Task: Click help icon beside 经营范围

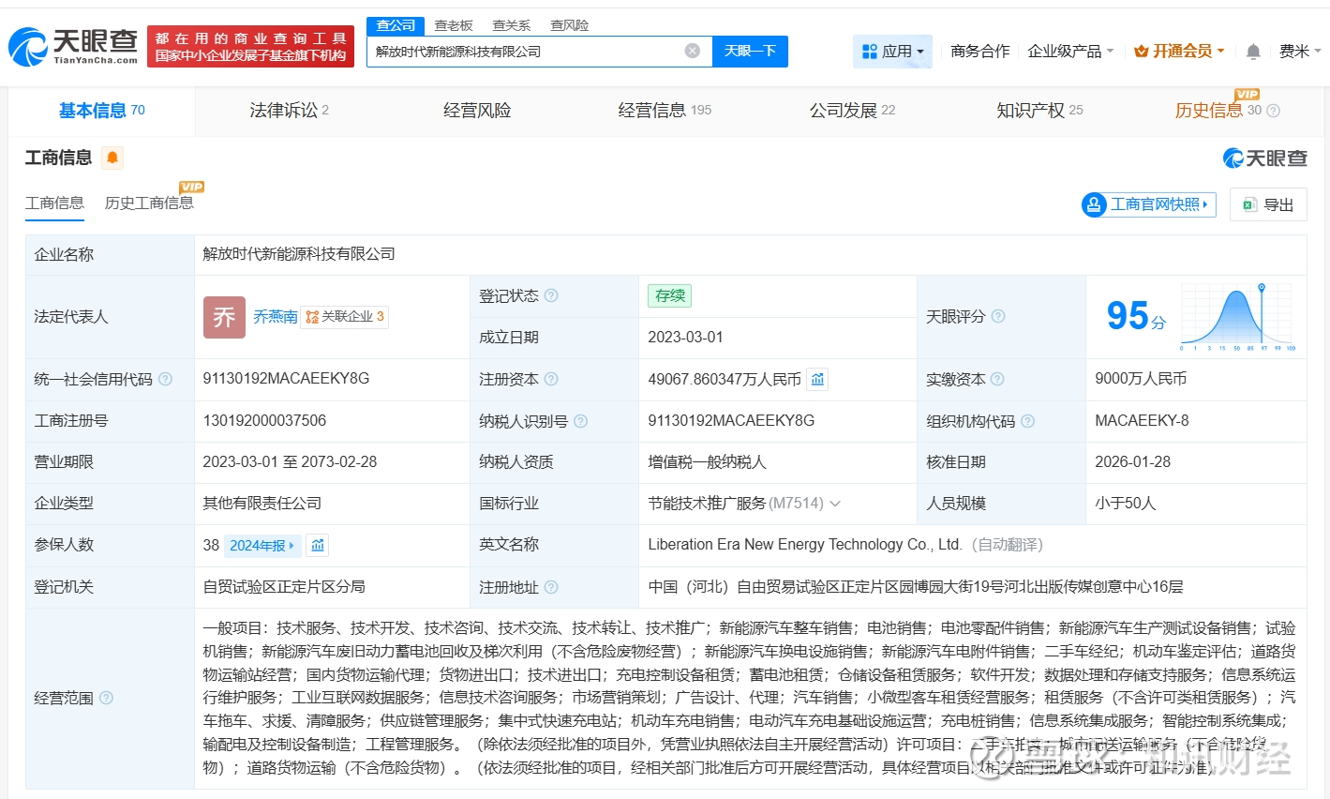Action: [107, 698]
